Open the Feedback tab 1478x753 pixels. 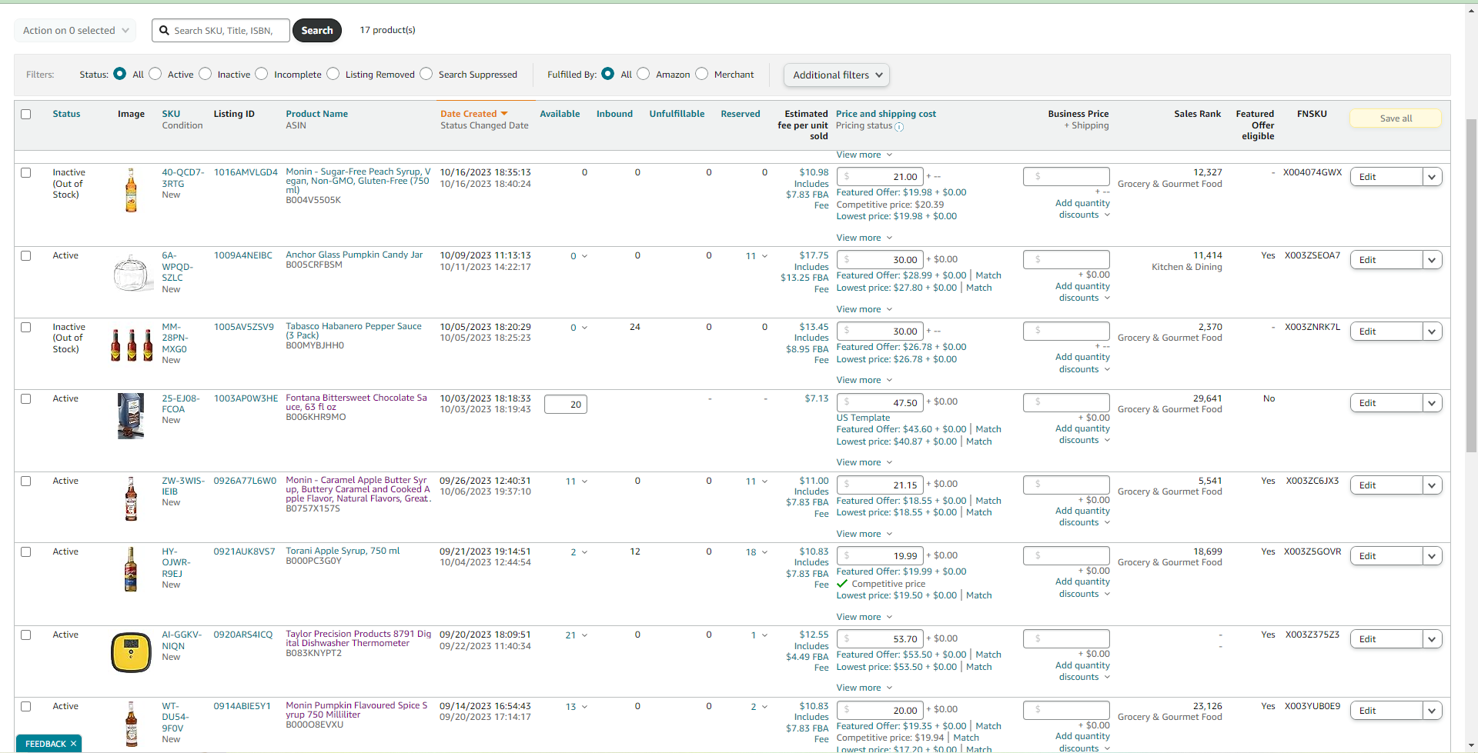pyautogui.click(x=45, y=744)
